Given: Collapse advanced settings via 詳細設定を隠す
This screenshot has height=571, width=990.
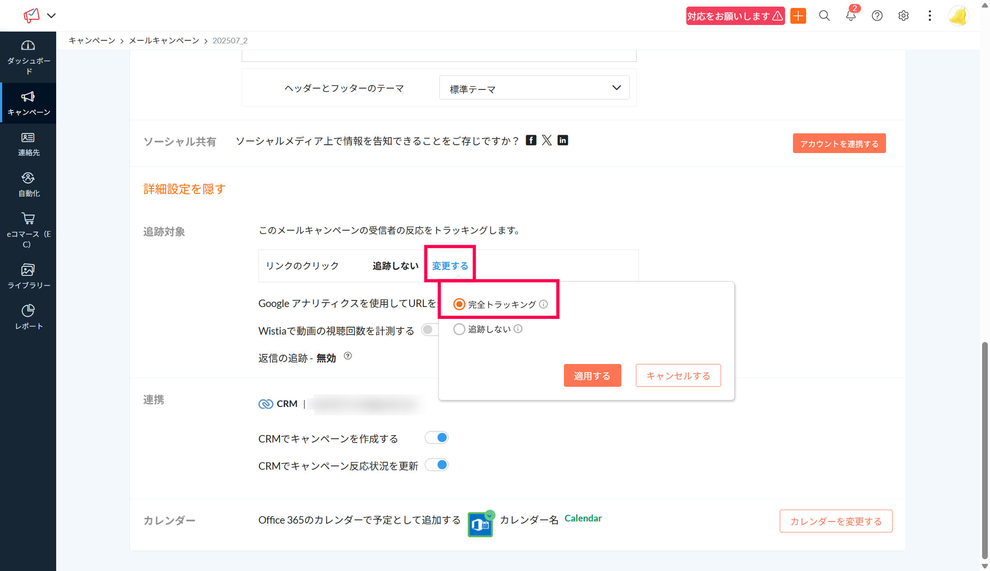Looking at the screenshot, I should click(x=184, y=189).
